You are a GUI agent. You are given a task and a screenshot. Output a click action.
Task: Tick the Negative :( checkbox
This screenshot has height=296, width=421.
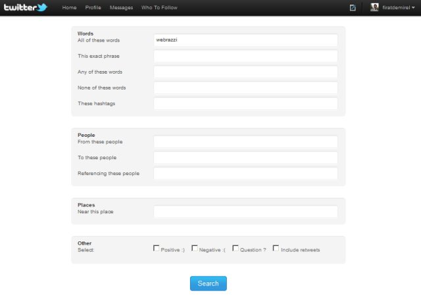tap(195, 249)
